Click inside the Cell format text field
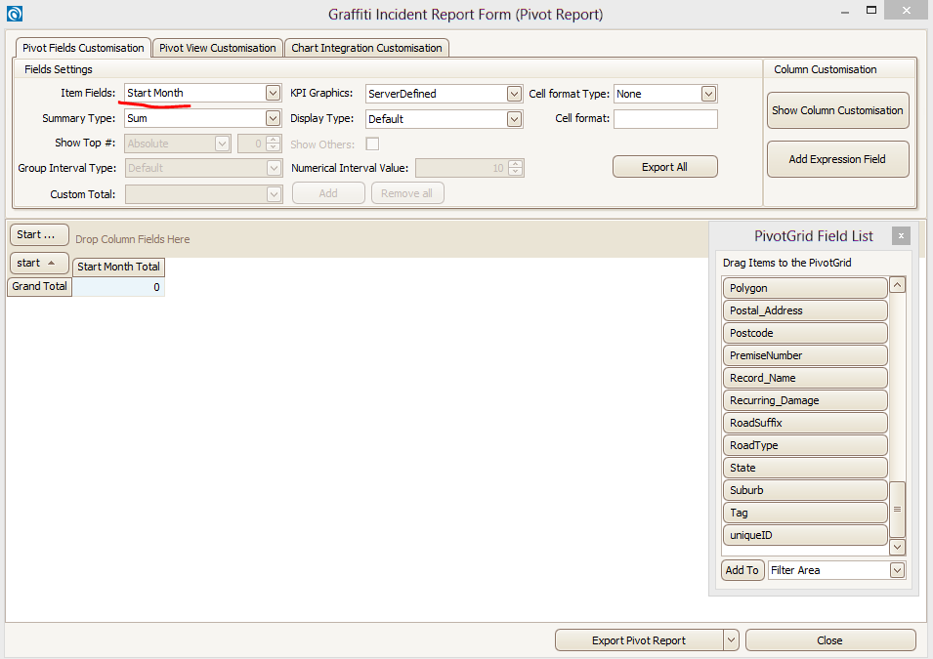933x659 pixels. 664,119
